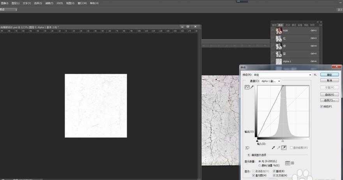Screen dimensions: 343x180
Task: Select the curve point editing tool
Action: (x=247, y=87)
